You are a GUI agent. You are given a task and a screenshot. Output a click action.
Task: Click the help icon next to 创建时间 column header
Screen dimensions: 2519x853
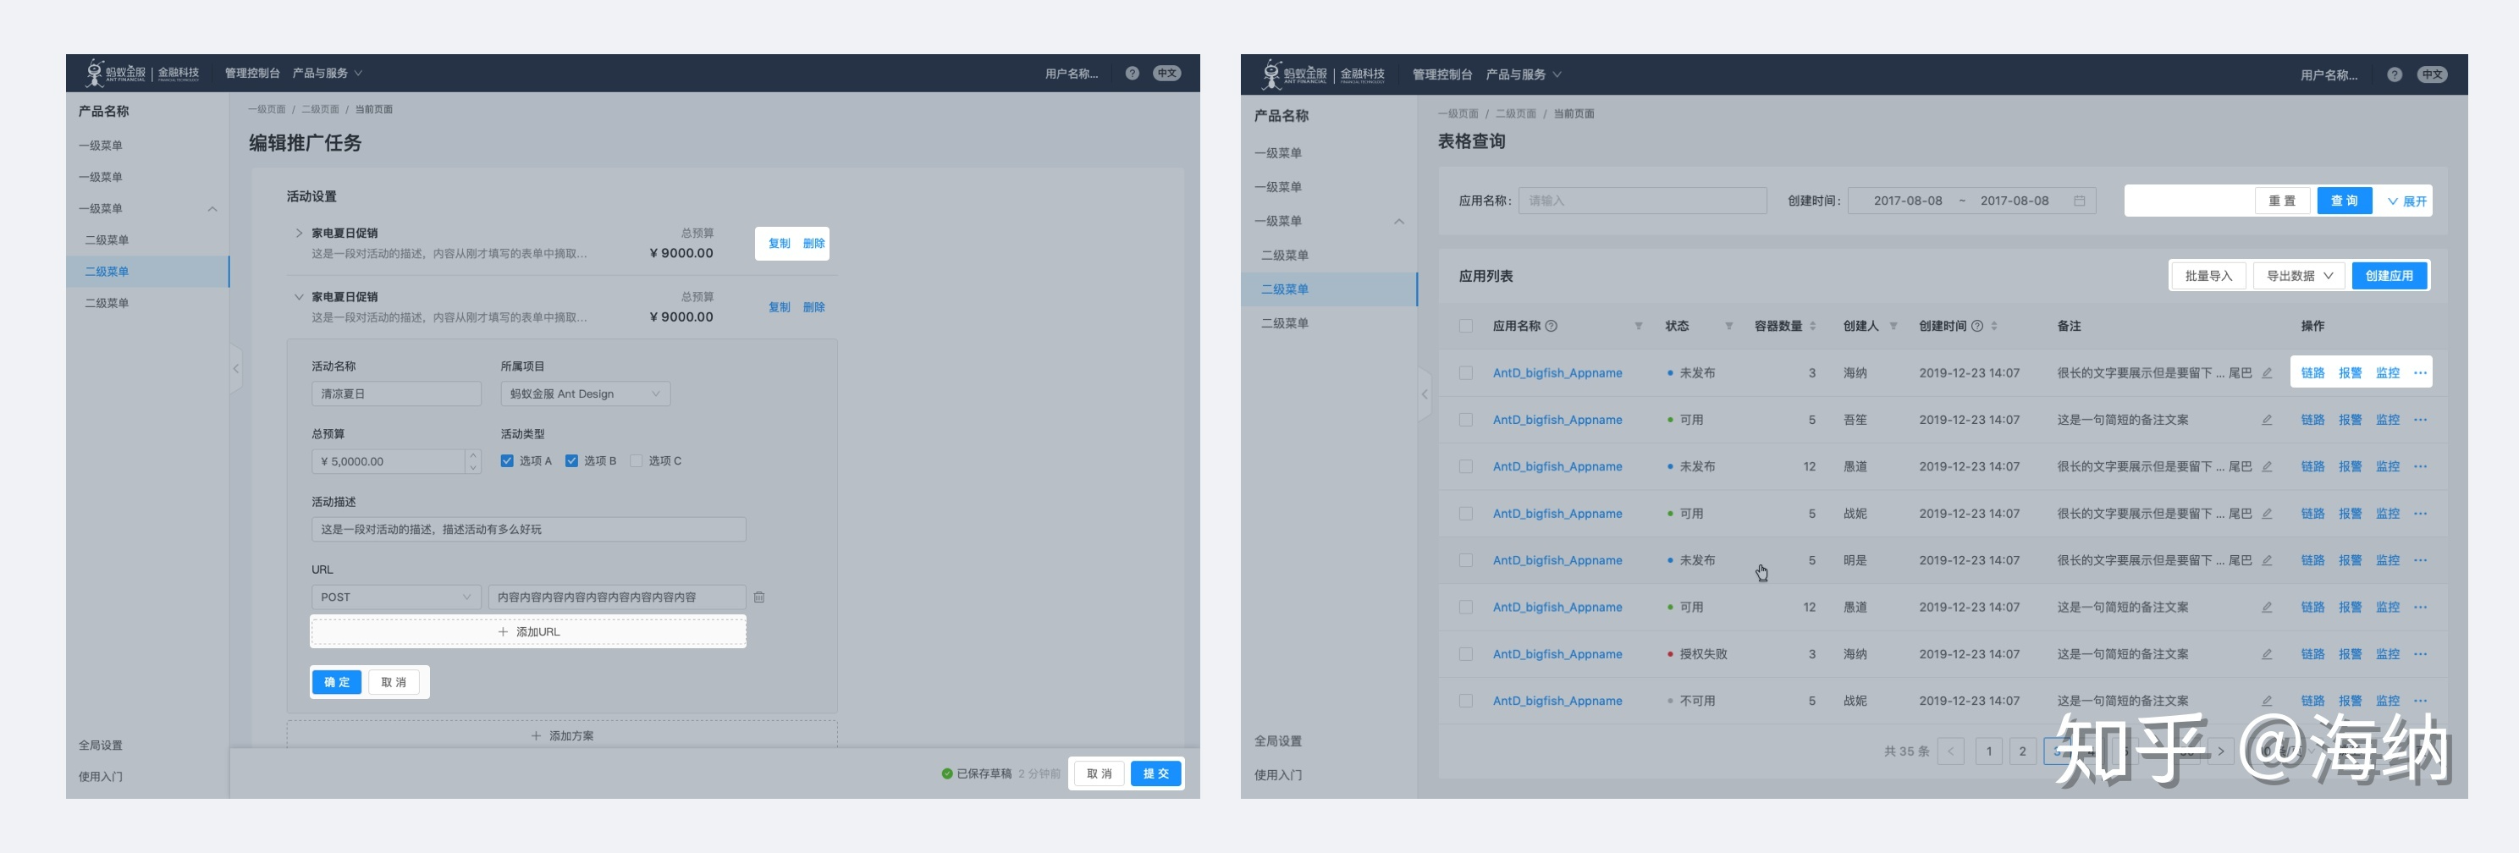(x=1977, y=327)
